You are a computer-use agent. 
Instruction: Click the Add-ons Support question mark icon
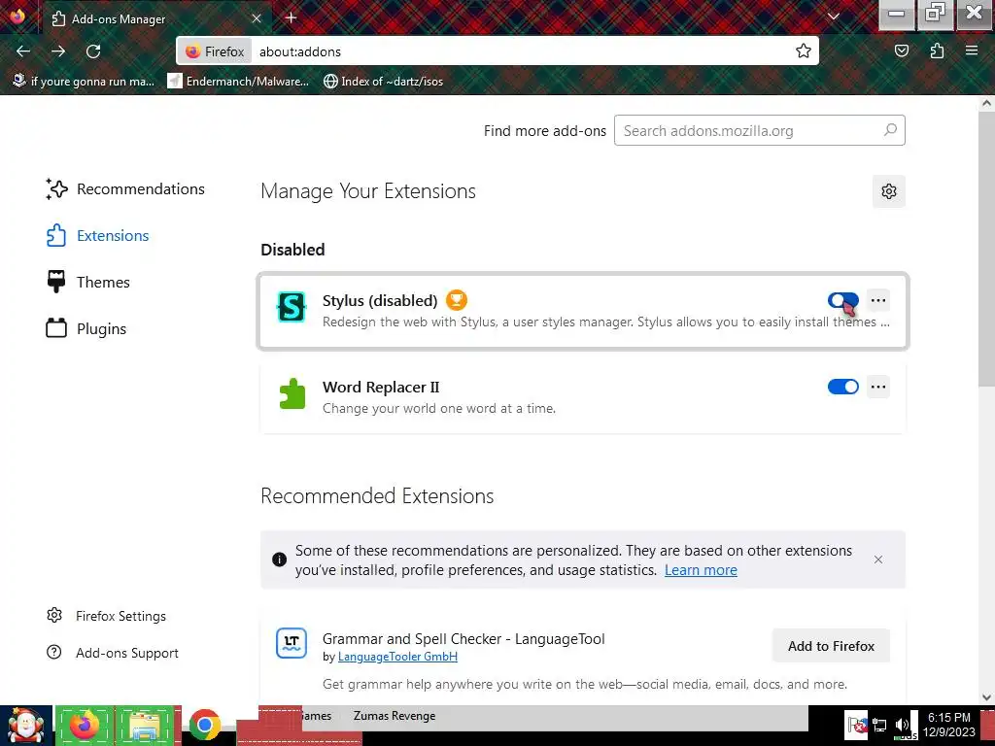[x=54, y=652]
